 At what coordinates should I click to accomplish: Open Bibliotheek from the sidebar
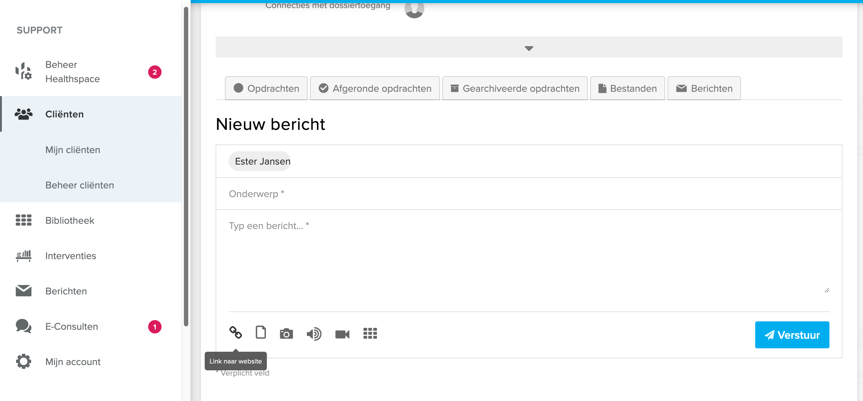point(91,220)
